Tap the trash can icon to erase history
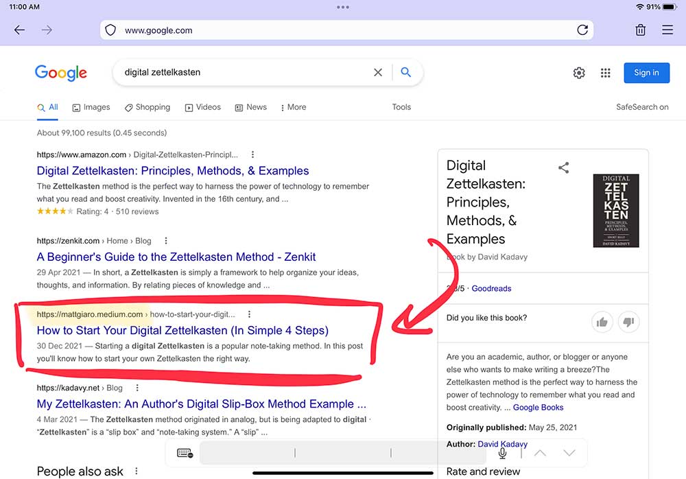Image resolution: width=686 pixels, height=479 pixels. (x=641, y=30)
